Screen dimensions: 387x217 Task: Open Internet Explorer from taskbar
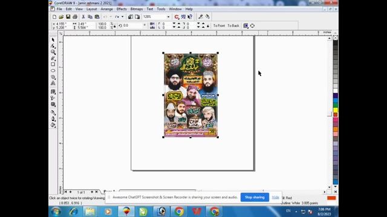point(73,212)
